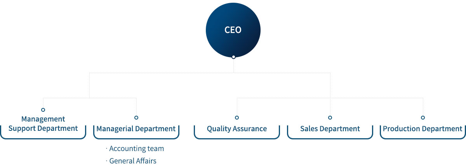Click the dot above Sales Department
Image resolution: width=466 pixels, height=165 pixels.
coord(330,117)
